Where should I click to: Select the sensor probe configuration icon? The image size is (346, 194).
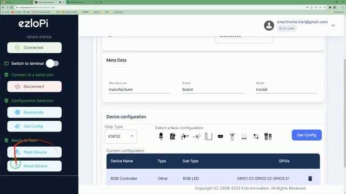coord(232,136)
